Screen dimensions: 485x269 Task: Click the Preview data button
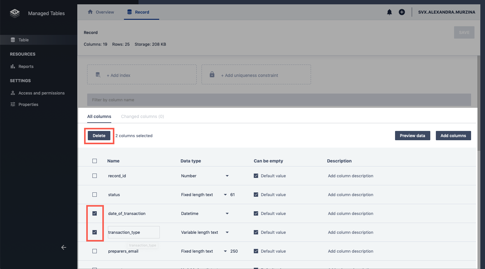(x=412, y=136)
